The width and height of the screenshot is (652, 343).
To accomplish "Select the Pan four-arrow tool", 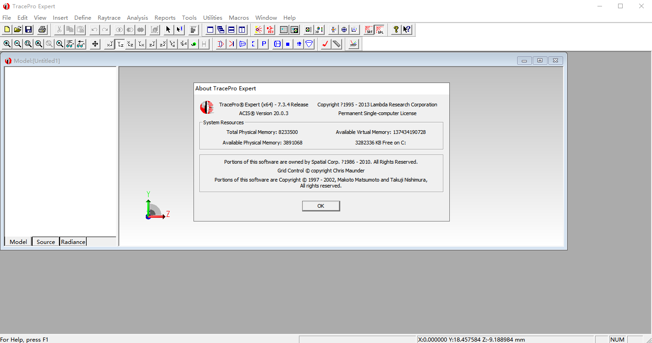I will pyautogui.click(x=95, y=44).
